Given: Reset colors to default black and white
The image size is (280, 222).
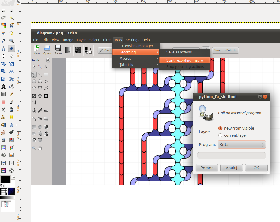Looking at the screenshot, I should tap(2, 185).
